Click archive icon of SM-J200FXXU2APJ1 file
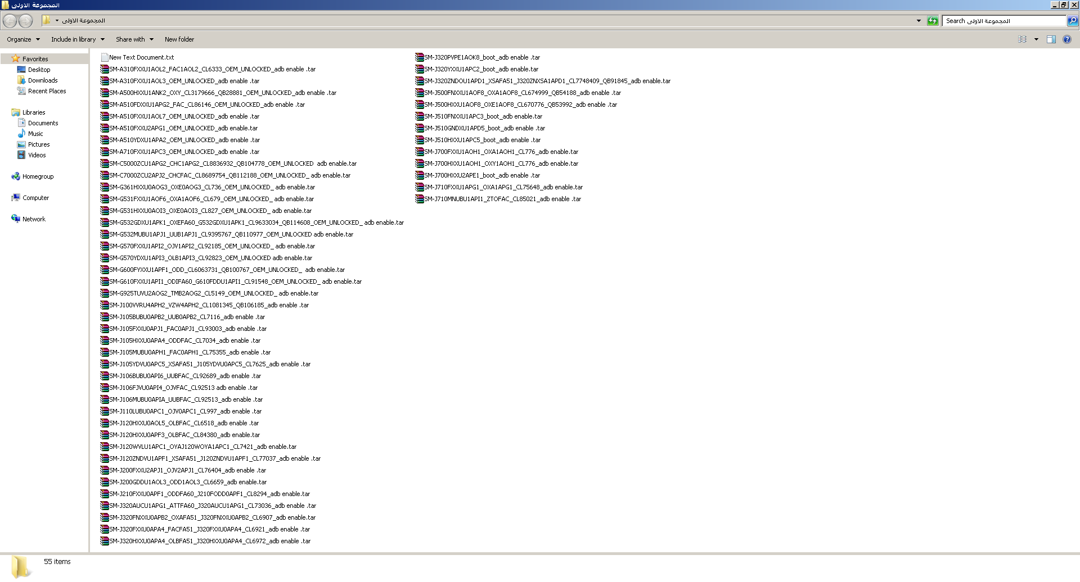 coord(105,470)
